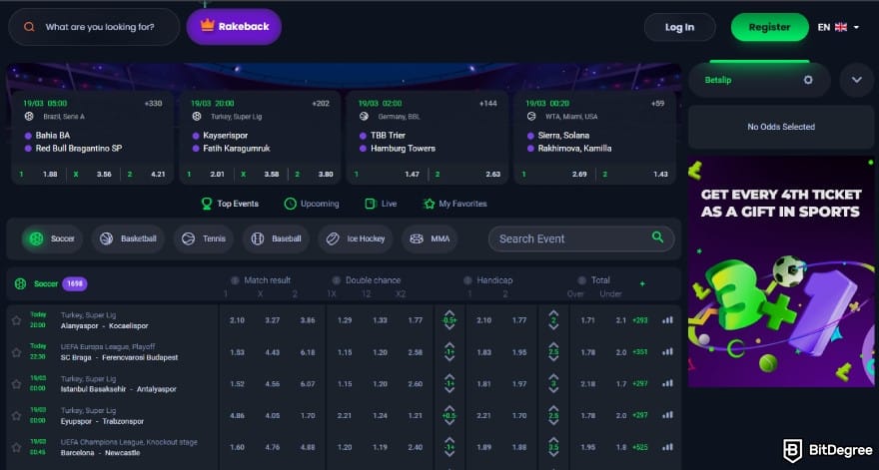Toggle the Handicap market radio
The height and width of the screenshot is (470, 879).
467,280
